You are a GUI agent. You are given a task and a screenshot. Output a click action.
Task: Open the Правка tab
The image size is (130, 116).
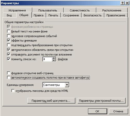coord(39,15)
